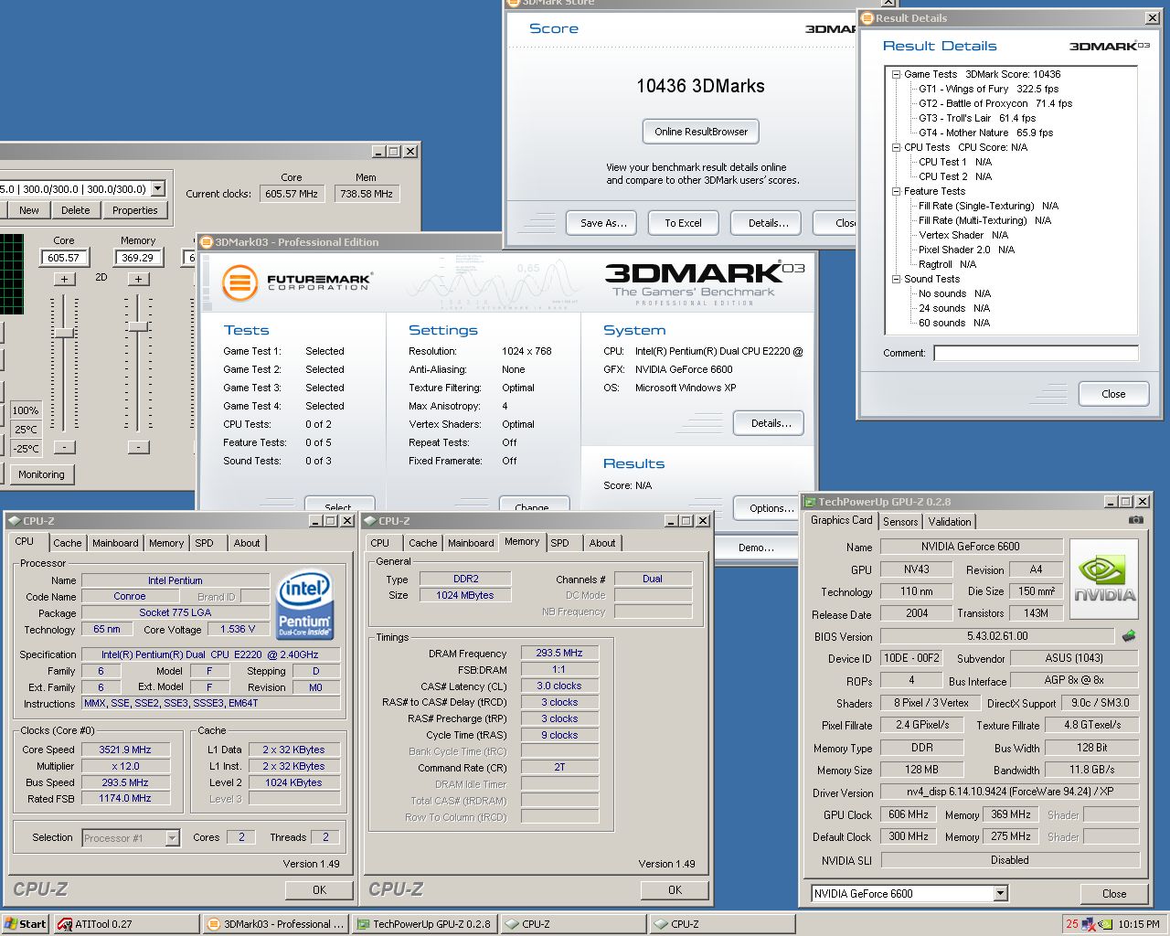This screenshot has width=1170, height=936.
Task: Click the Futuremark Corporation logo
Action: point(297,282)
